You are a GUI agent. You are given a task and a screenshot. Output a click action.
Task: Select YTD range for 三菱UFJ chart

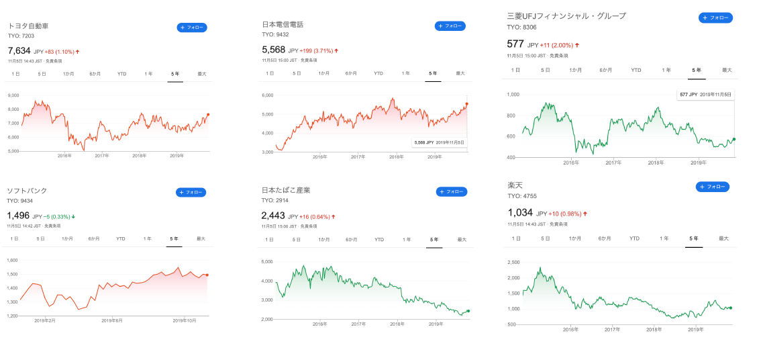(x=636, y=70)
